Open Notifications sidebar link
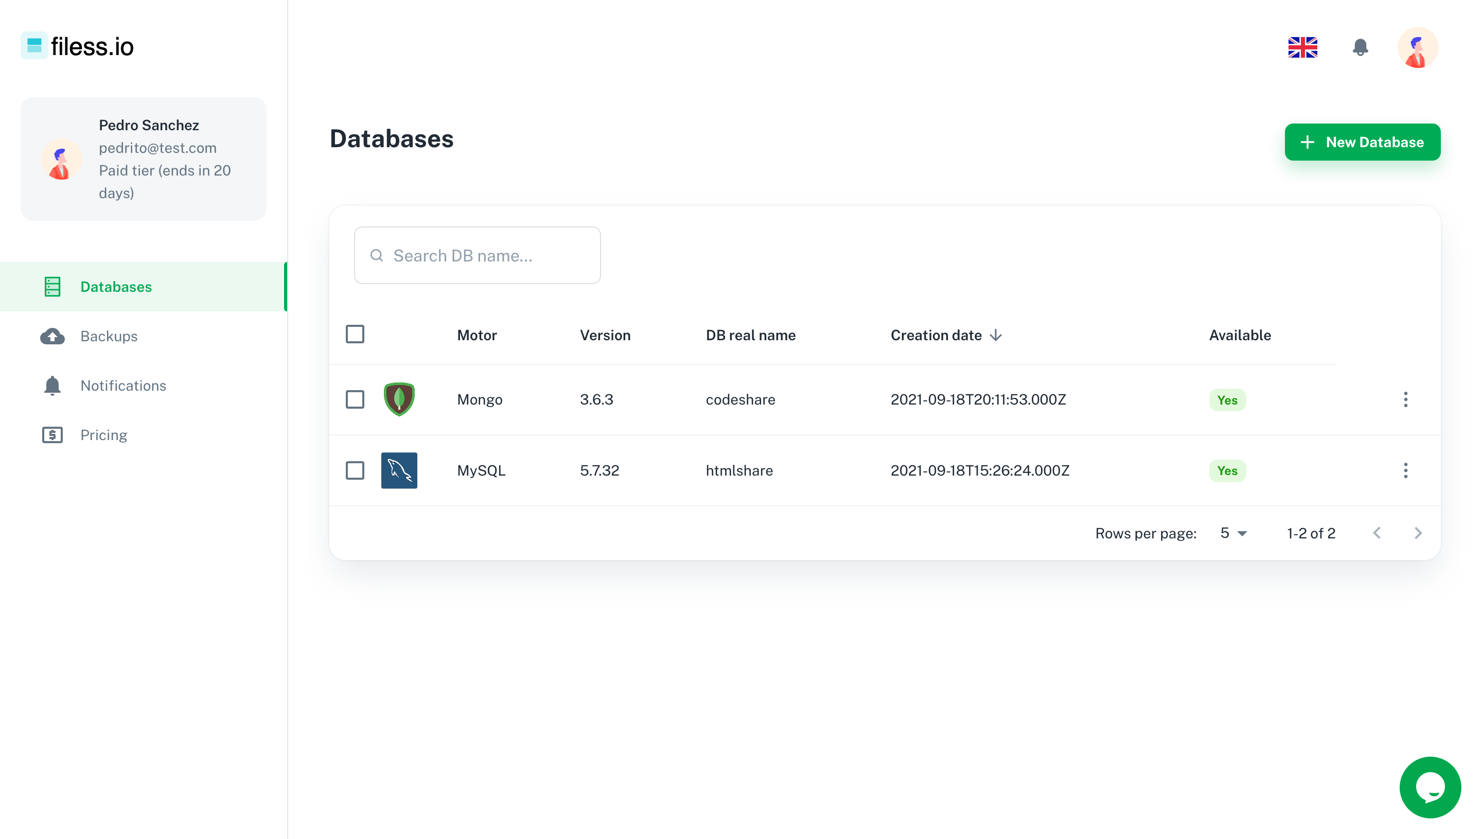Screen dimensions: 1482x839 point(123,386)
